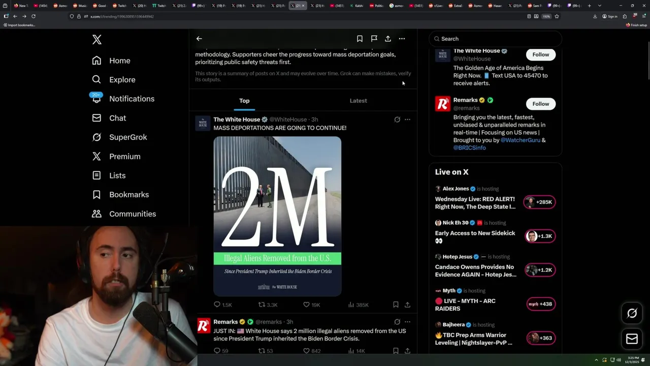Open Communities icon in sidebar

(96, 214)
